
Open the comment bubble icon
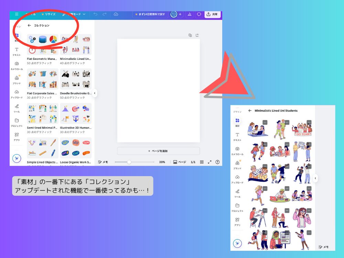[199, 14]
